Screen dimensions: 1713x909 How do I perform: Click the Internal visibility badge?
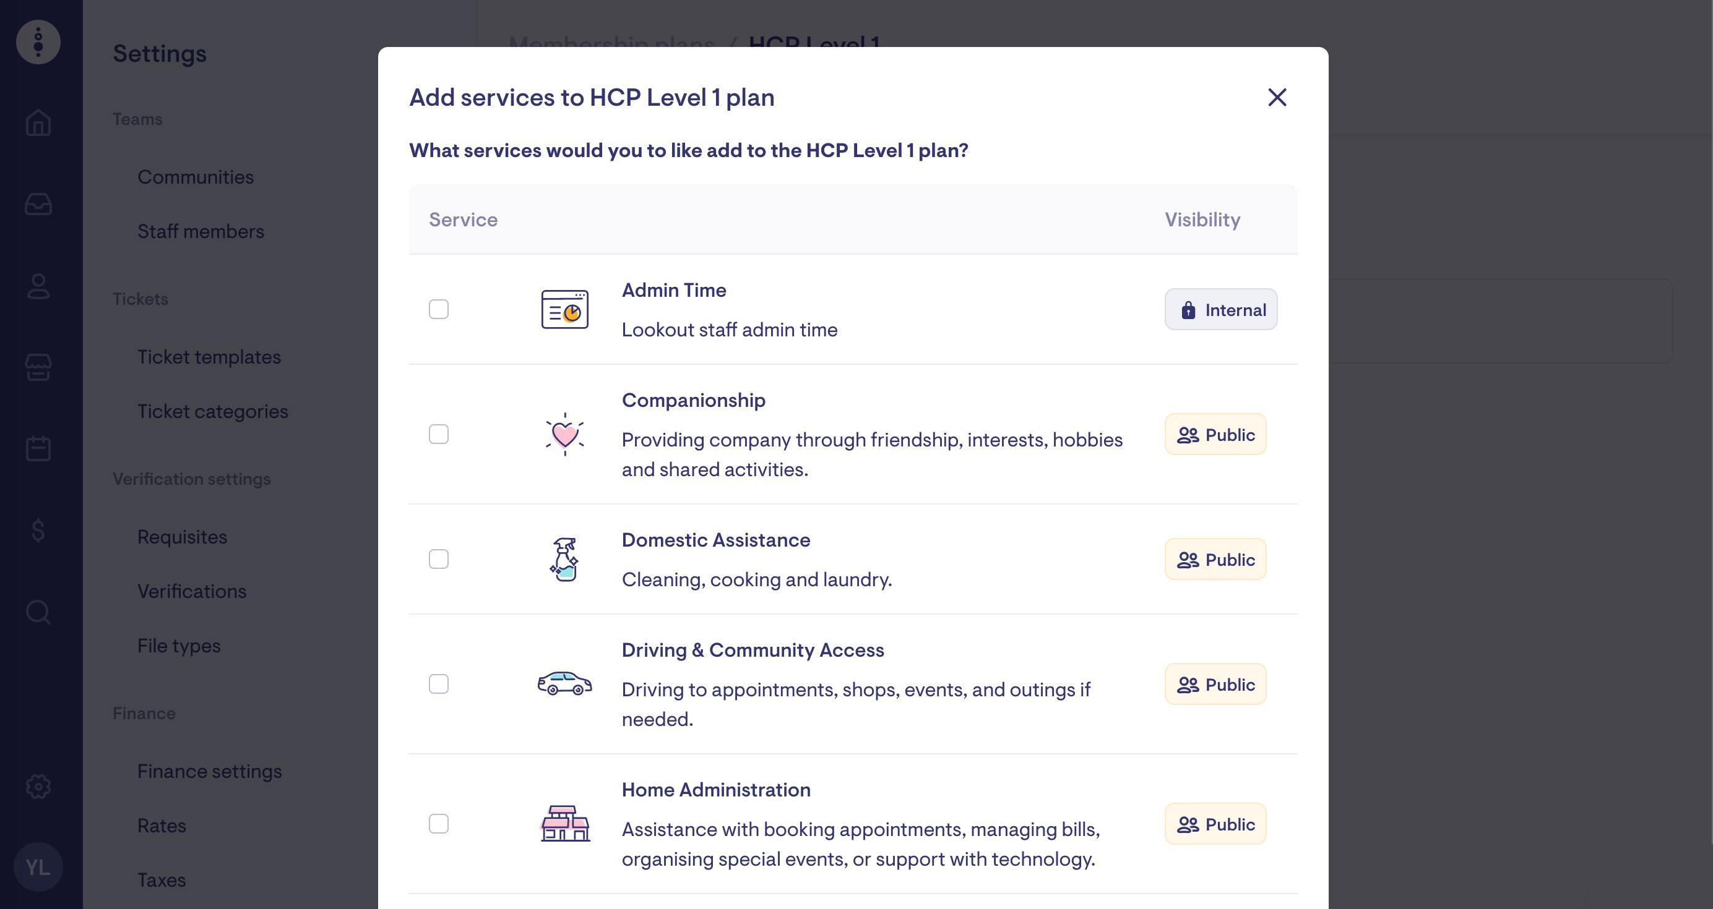[x=1221, y=310]
